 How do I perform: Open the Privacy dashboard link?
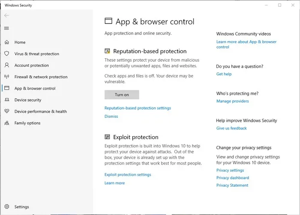233,178
